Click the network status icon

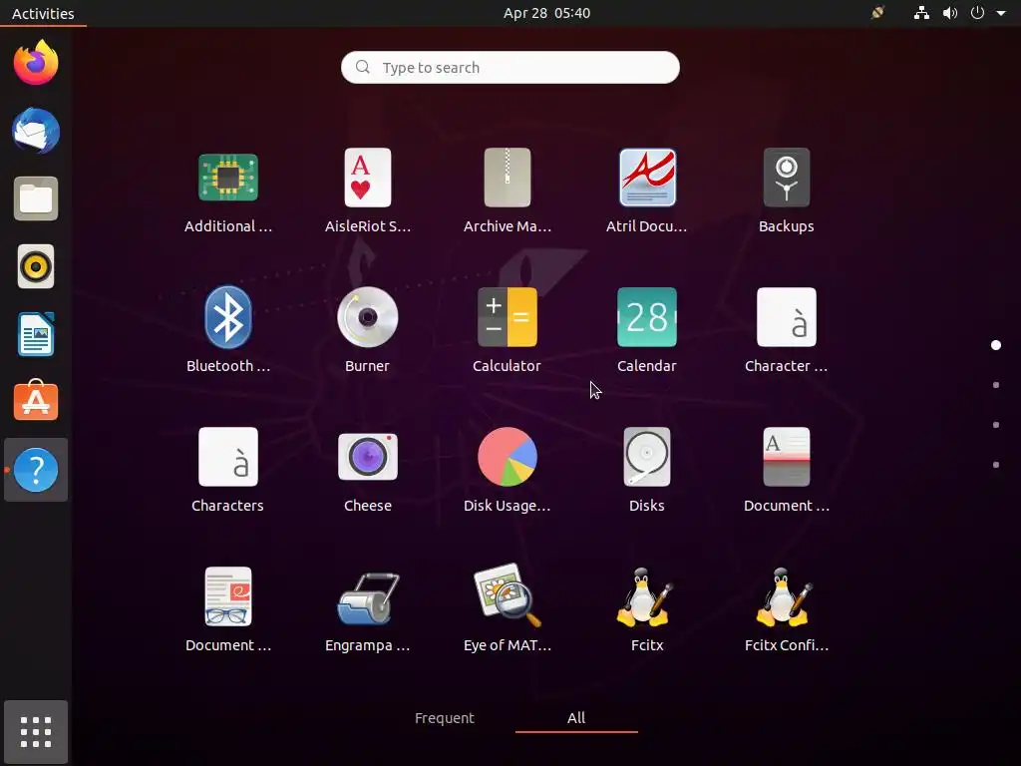click(x=921, y=13)
